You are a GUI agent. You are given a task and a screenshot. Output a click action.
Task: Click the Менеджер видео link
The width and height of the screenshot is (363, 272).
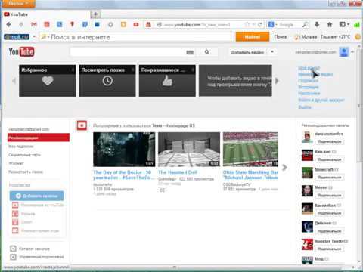(315, 74)
